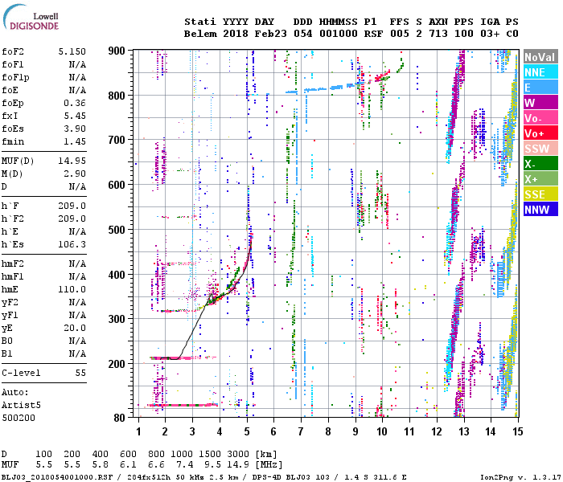
Task: Click the PPS value 100
Action: coord(464,34)
